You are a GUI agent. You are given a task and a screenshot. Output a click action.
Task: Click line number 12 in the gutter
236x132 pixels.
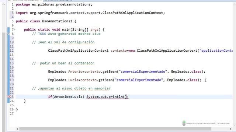(12, 51)
